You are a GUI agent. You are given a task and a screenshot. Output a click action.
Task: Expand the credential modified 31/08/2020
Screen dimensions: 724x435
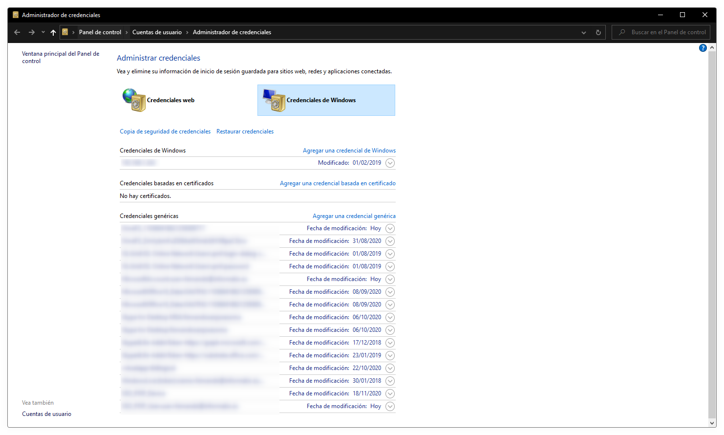coord(389,241)
